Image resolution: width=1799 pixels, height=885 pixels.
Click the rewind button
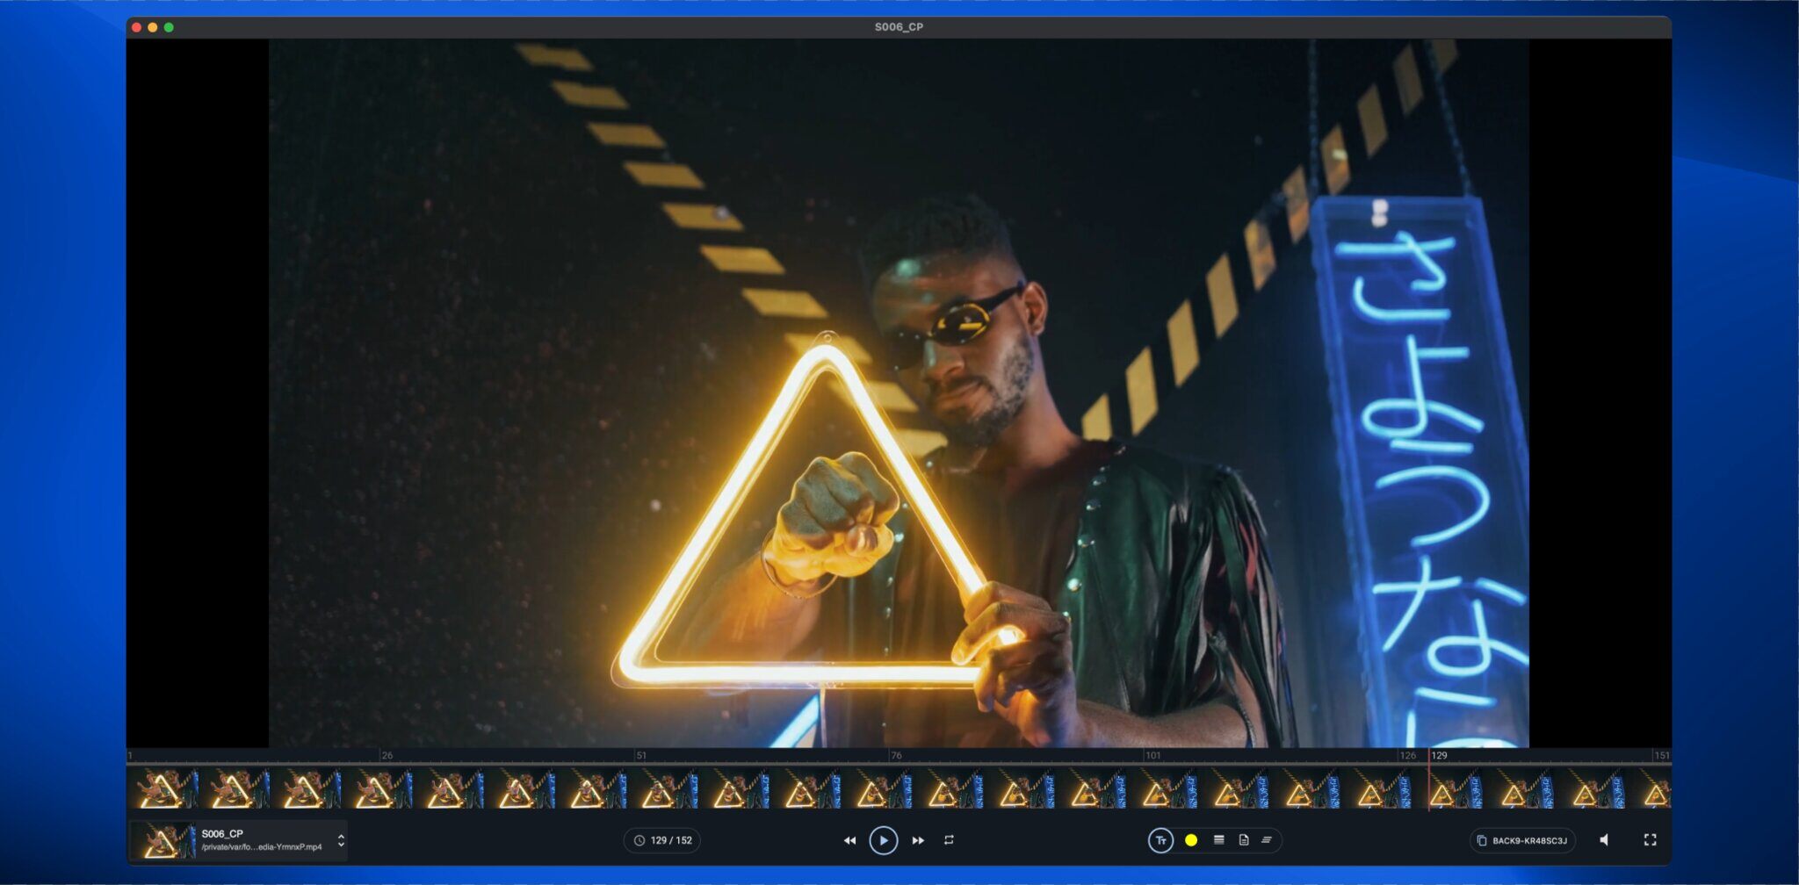(849, 840)
